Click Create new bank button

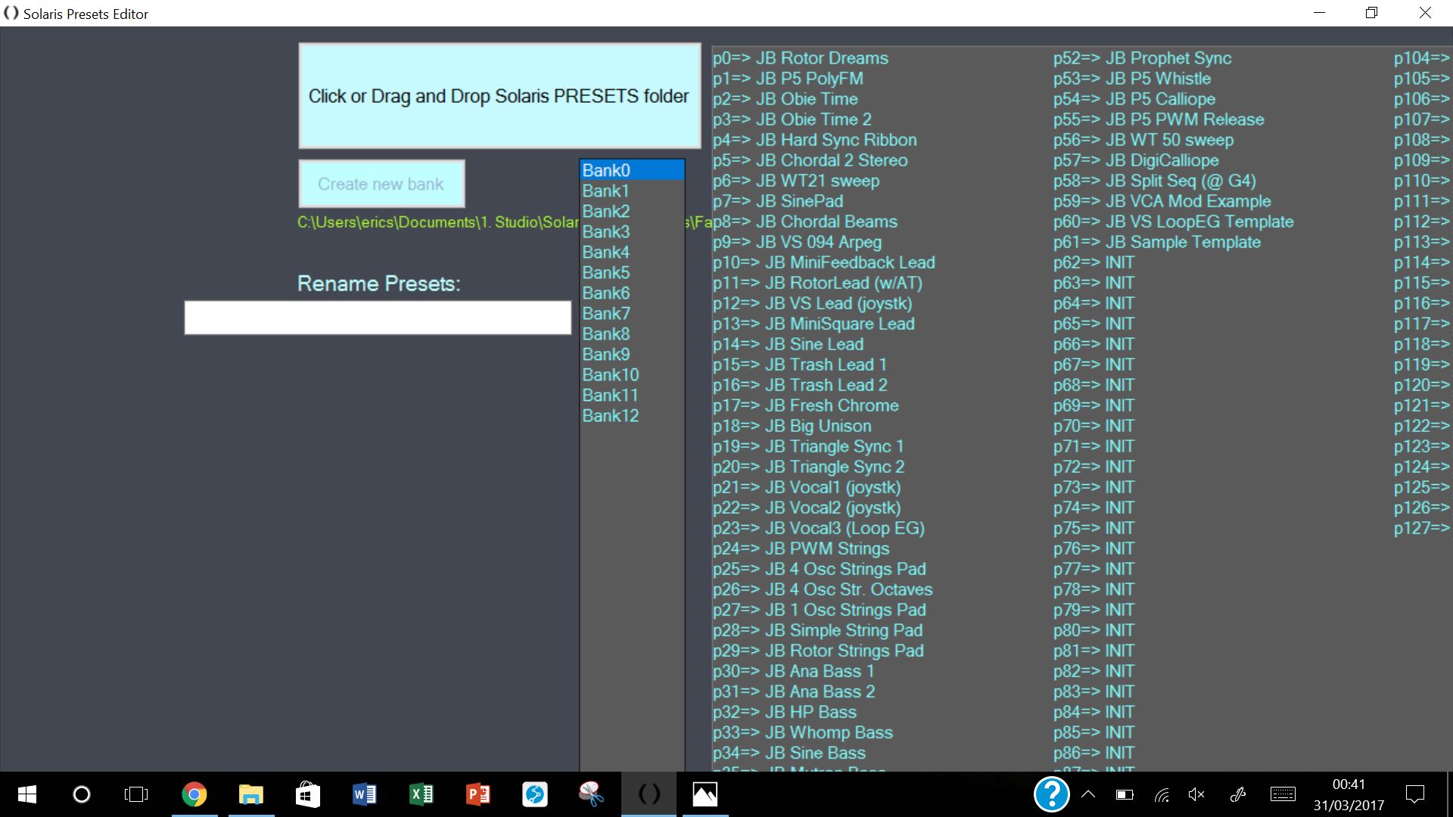(x=381, y=184)
